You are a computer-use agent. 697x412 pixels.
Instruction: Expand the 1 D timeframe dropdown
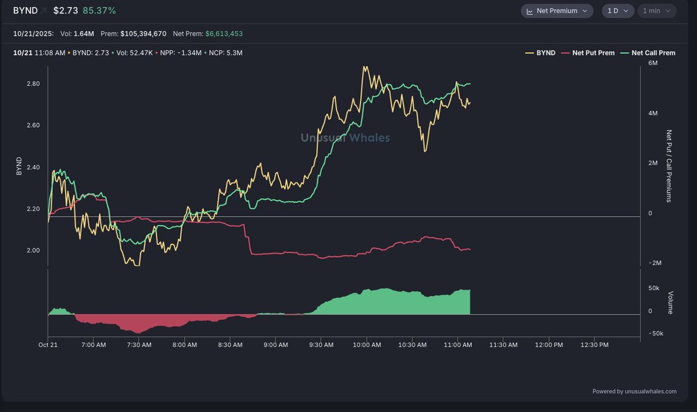(617, 11)
